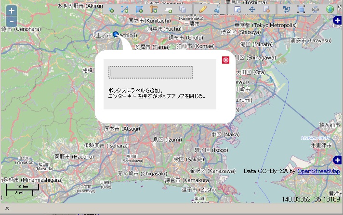This screenshot has height=215, width=343.
Task: Click the chain link icon in toolbar
Action: click(x=316, y=9)
